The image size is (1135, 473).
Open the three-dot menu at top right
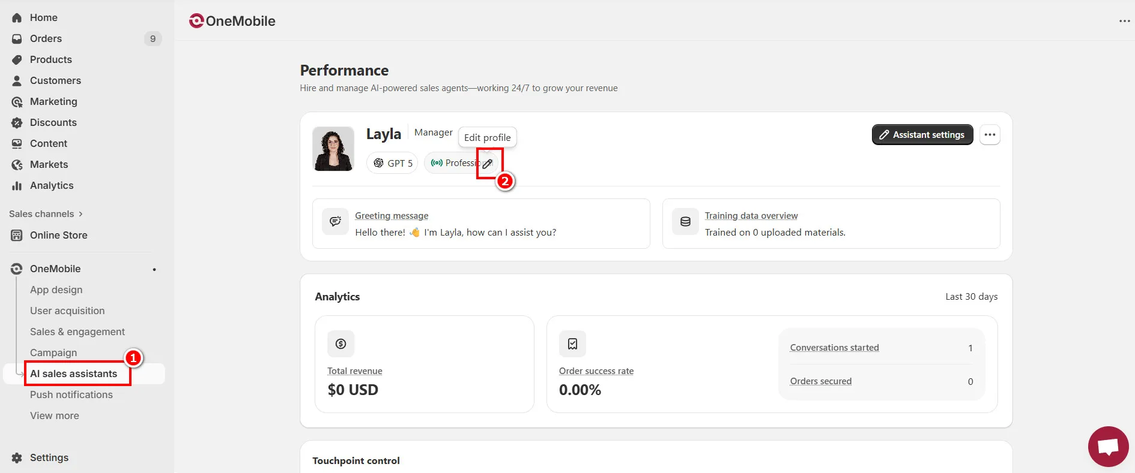tap(1124, 21)
